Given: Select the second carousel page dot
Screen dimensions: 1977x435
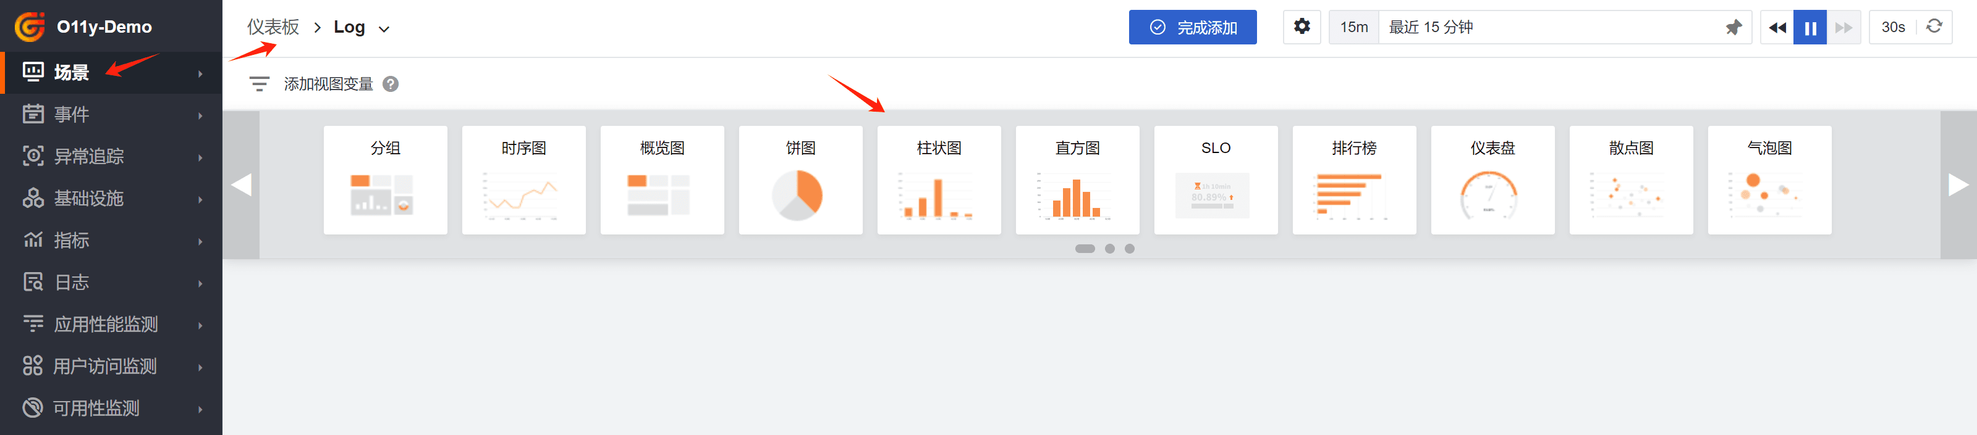Looking at the screenshot, I should click(1110, 249).
